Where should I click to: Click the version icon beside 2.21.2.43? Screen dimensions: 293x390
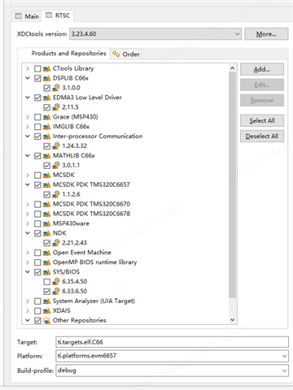pos(56,243)
